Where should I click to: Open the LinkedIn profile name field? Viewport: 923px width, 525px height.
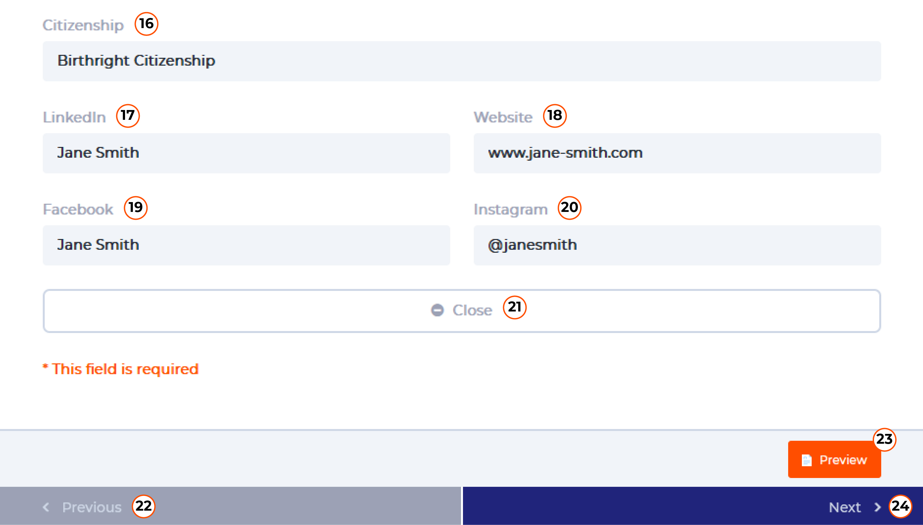pos(247,153)
